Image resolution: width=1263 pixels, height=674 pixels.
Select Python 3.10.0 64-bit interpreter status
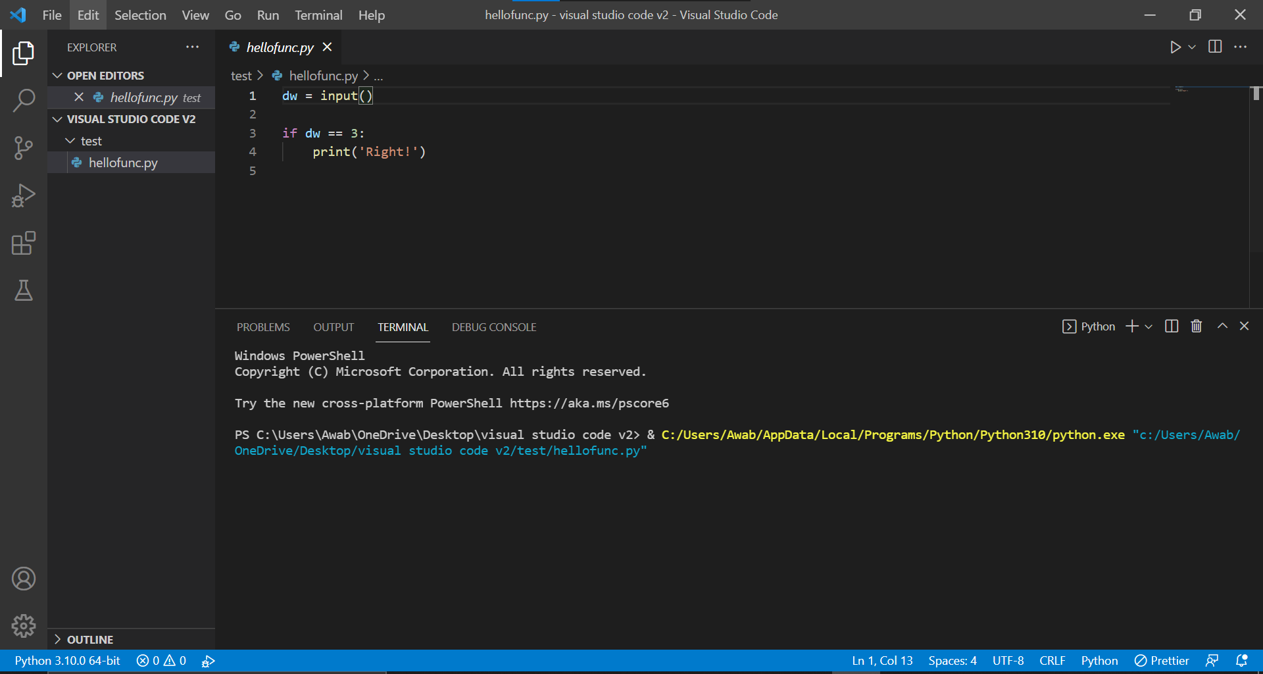pos(67,661)
